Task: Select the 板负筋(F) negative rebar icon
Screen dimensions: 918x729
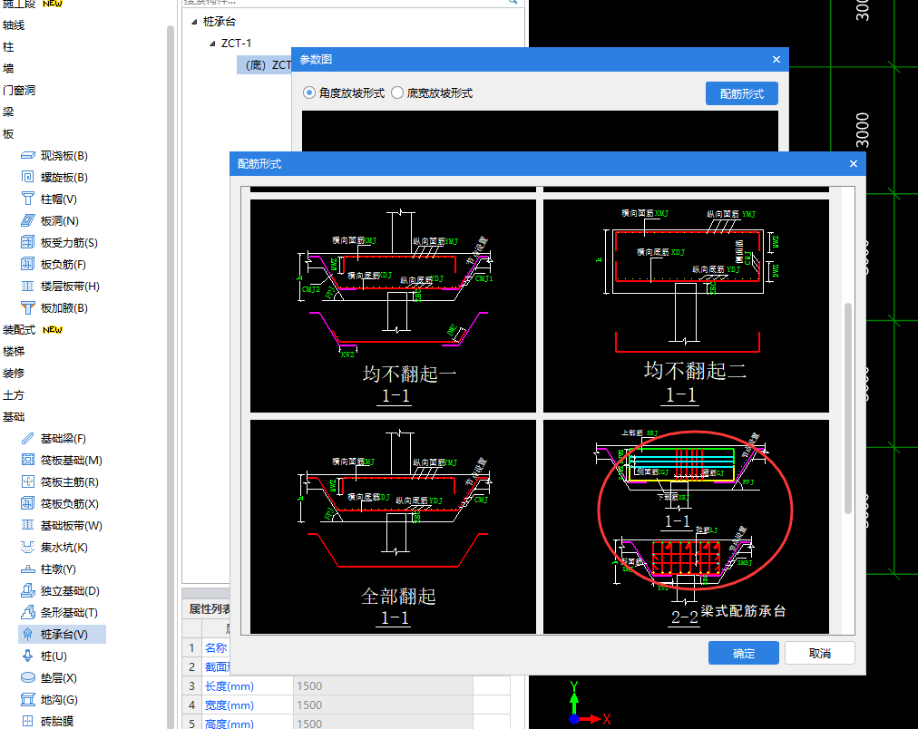Action: (27, 264)
